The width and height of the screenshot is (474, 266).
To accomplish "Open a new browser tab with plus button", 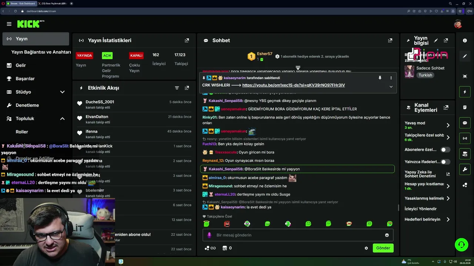I will tap(71, 3).
